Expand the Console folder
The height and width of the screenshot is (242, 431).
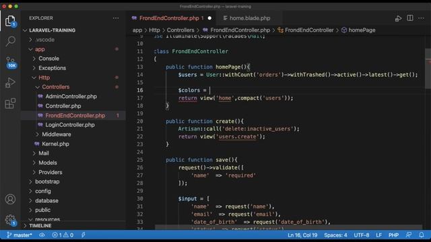pos(34,58)
